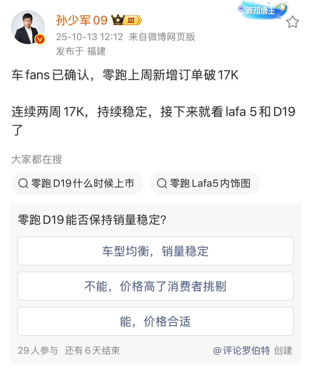Click the post timestamp 25-10-13 12:12
This screenshot has height=369, width=311.
89,37
